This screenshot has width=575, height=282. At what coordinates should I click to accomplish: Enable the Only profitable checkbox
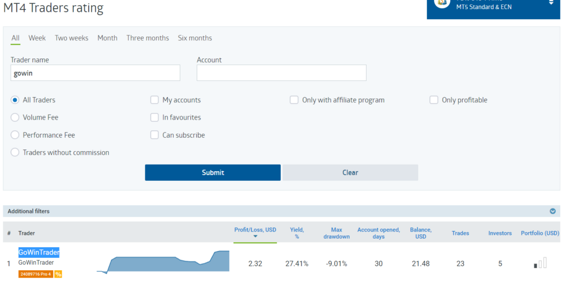click(x=433, y=100)
